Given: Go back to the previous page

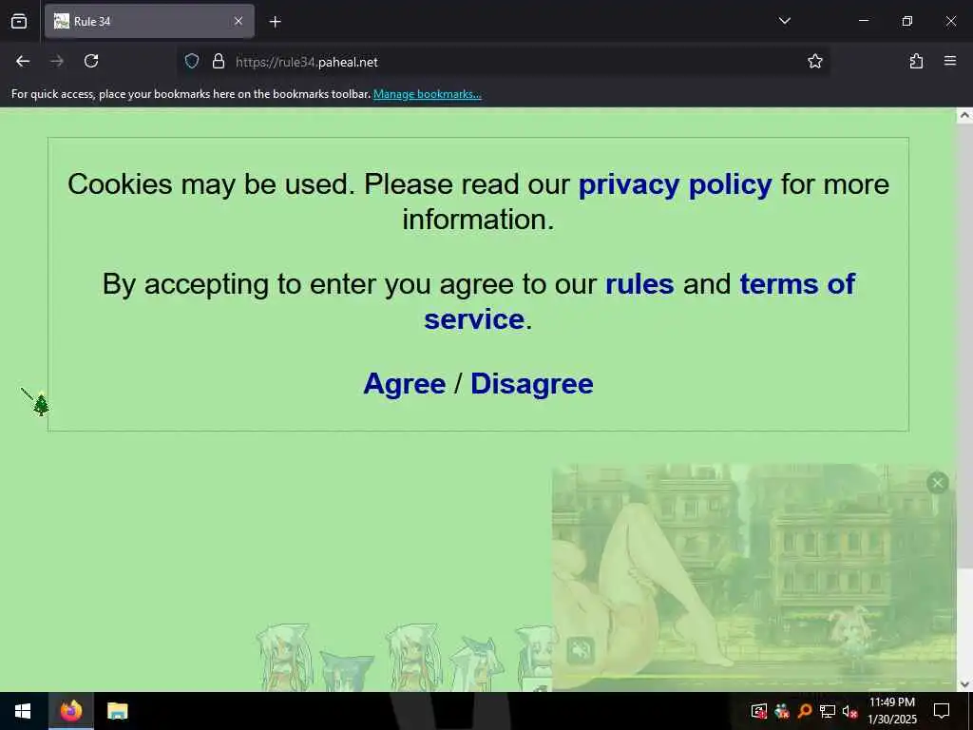Looking at the screenshot, I should (x=23, y=61).
